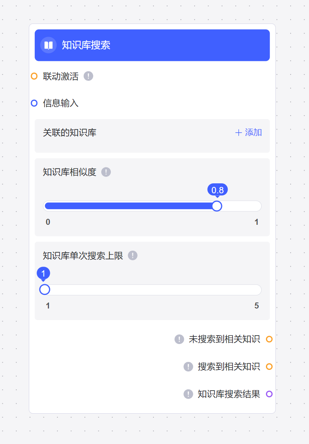
Task: Click the 0.8 similarity value bubble
Action: [x=217, y=190]
